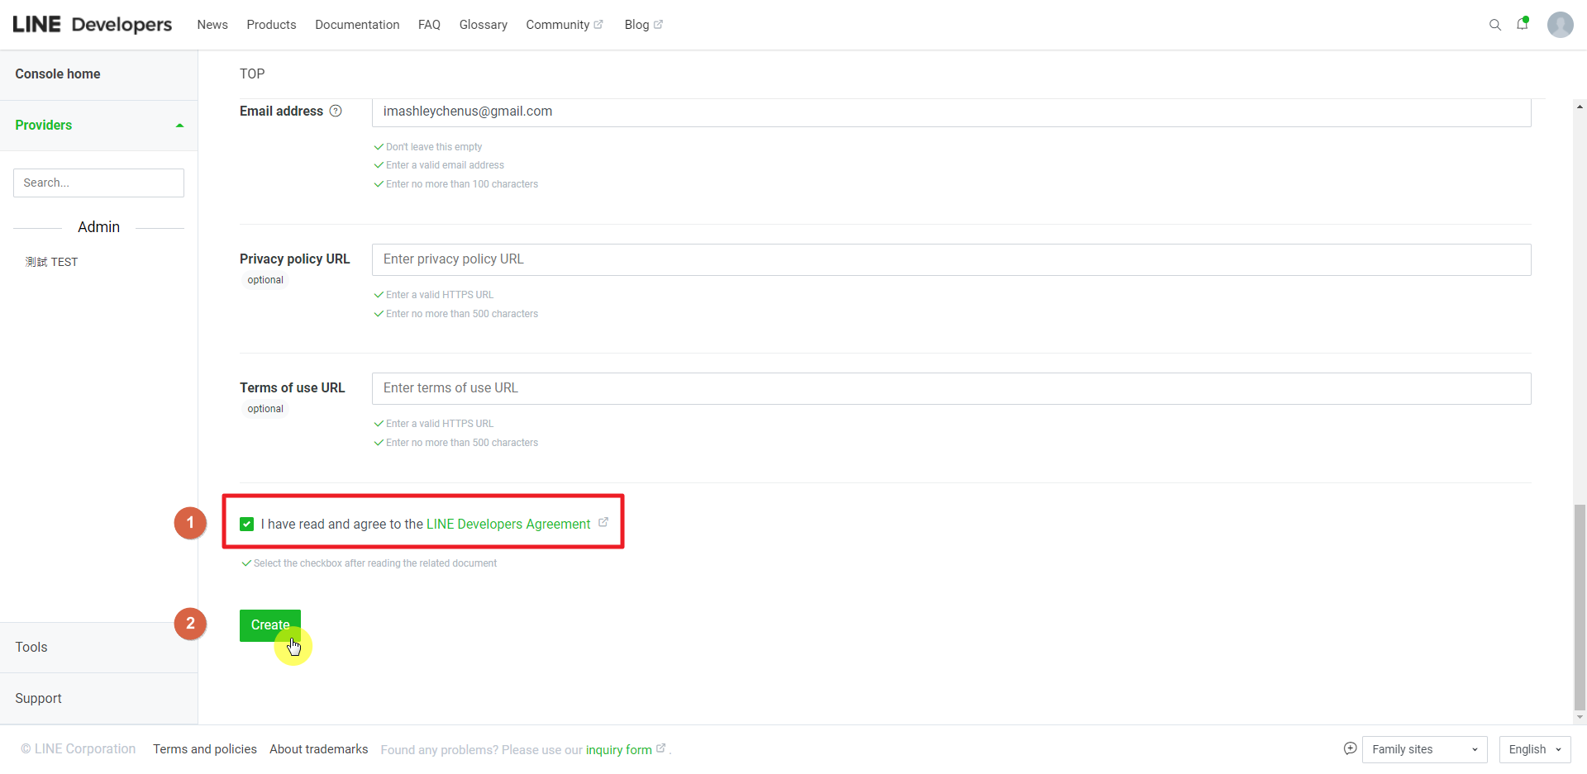Select the 測試 TEST provider
The width and height of the screenshot is (1587, 774).
click(x=52, y=262)
